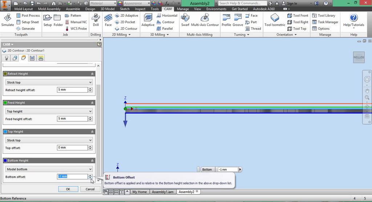The width and height of the screenshot is (372, 202).
Task: Switch to the Inspect ribbon tab
Action: [x=140, y=9]
